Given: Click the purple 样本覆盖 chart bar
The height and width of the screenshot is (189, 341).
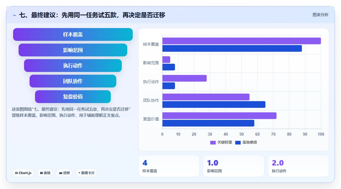Looking at the screenshot, I should [x=242, y=41].
